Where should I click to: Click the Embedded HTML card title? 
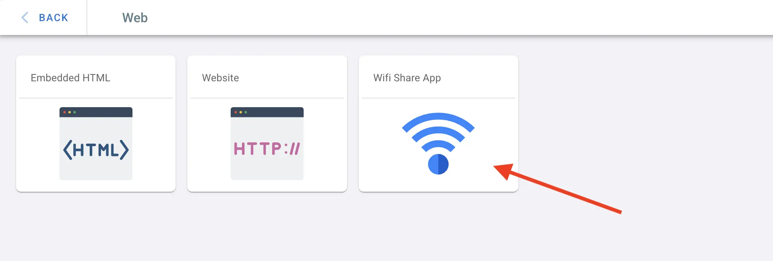click(x=71, y=77)
